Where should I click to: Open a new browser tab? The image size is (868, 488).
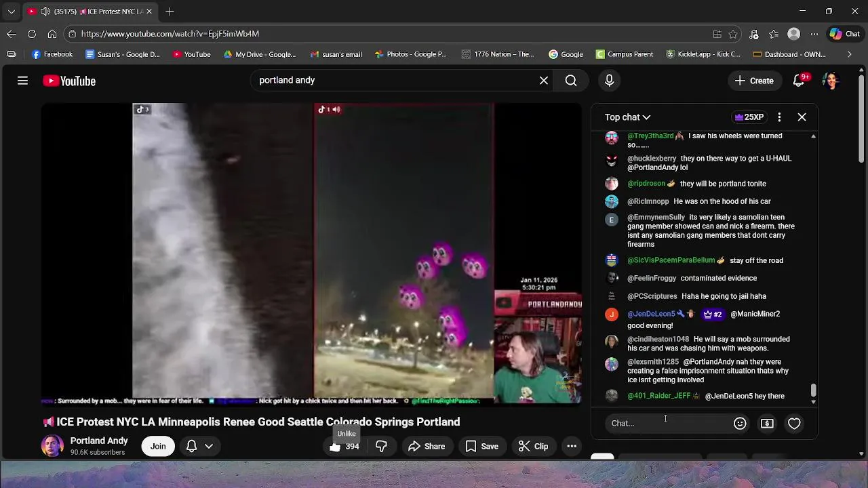170,12
